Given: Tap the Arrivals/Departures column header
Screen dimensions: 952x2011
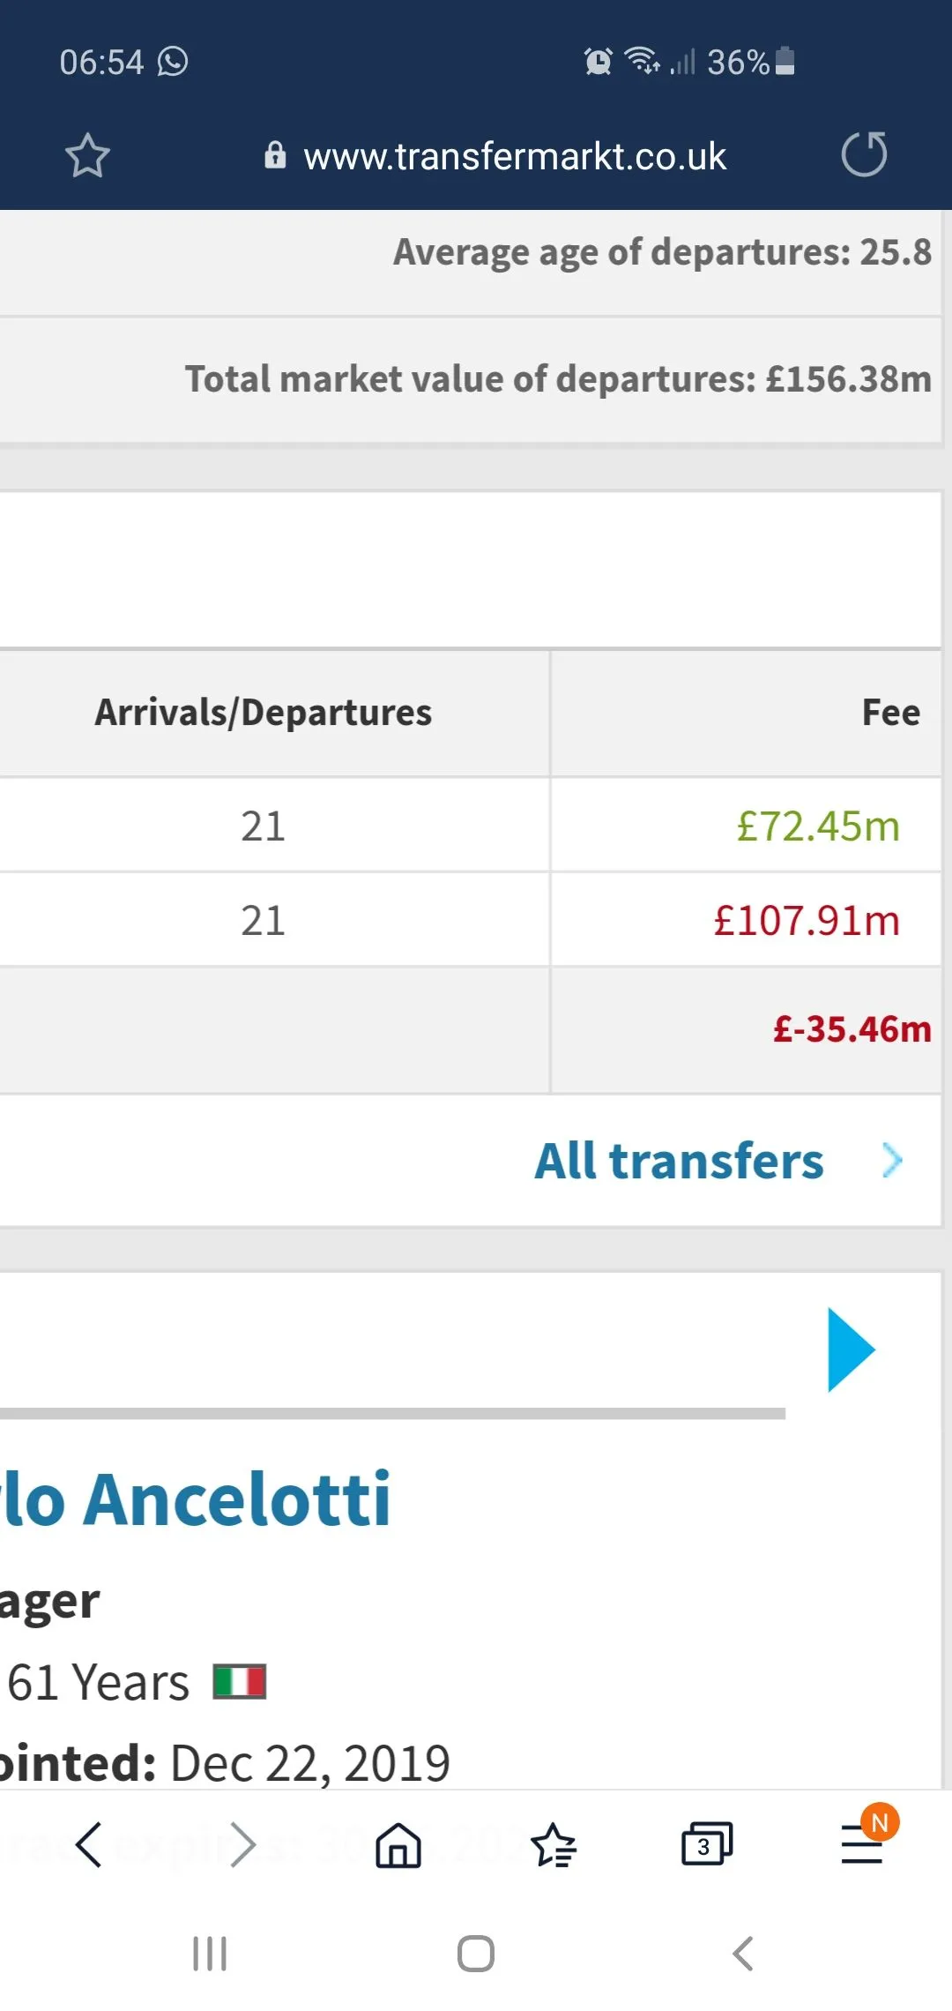Looking at the screenshot, I should [263, 713].
